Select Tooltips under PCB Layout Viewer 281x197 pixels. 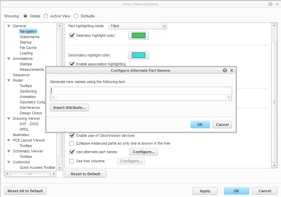(26, 146)
